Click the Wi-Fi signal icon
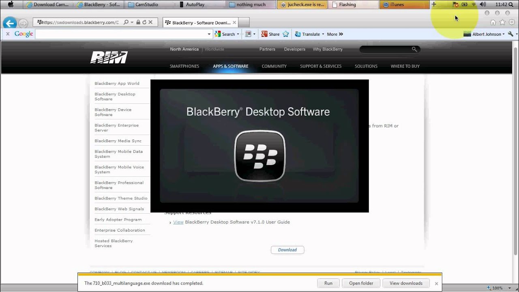 click(x=474, y=4)
